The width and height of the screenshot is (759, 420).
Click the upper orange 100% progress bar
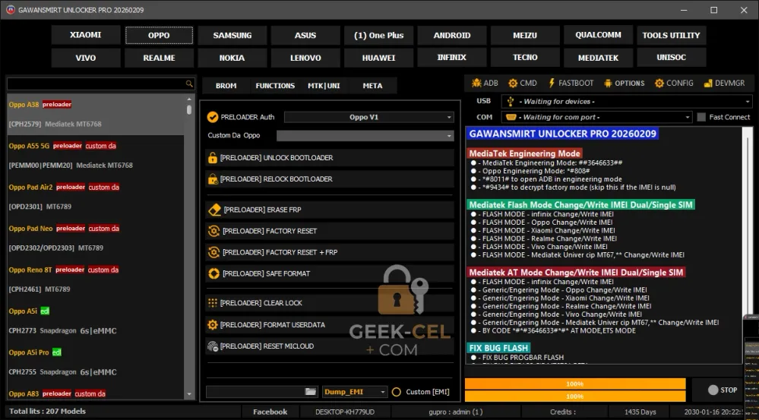tap(575, 384)
